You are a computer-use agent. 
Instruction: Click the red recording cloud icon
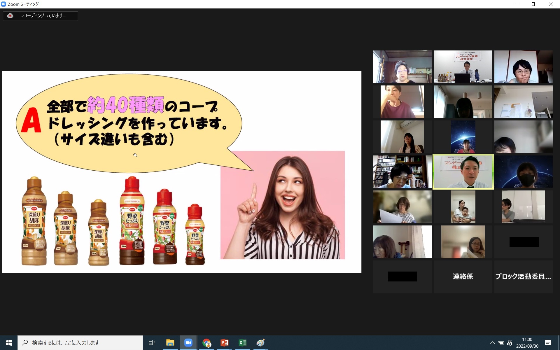(10, 16)
